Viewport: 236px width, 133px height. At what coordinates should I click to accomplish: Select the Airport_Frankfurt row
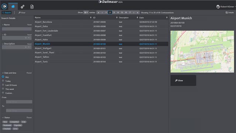click(x=101, y=35)
